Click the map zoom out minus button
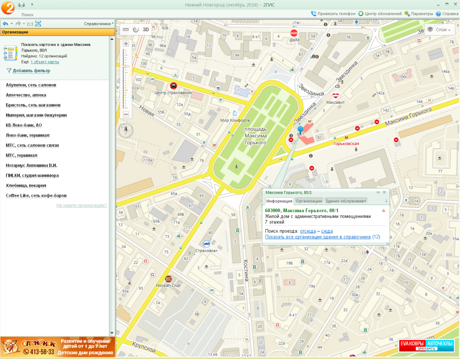This screenshot has width=460, height=359. (x=126, y=114)
